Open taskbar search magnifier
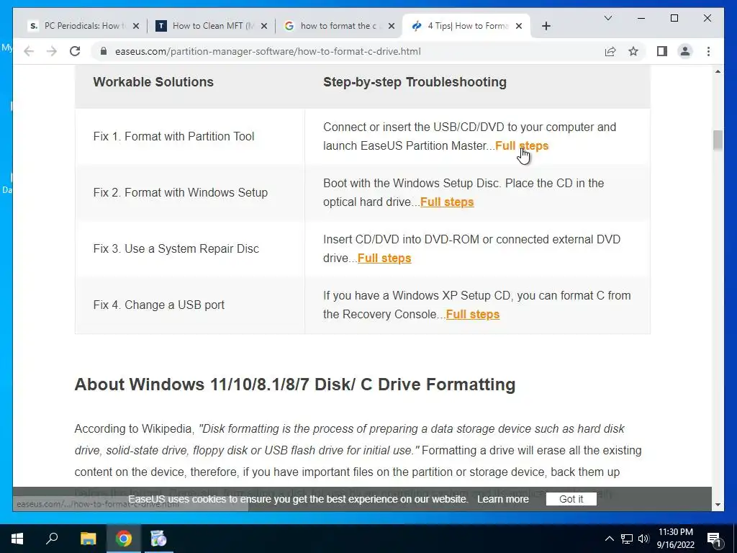The image size is (737, 553). pos(52,539)
